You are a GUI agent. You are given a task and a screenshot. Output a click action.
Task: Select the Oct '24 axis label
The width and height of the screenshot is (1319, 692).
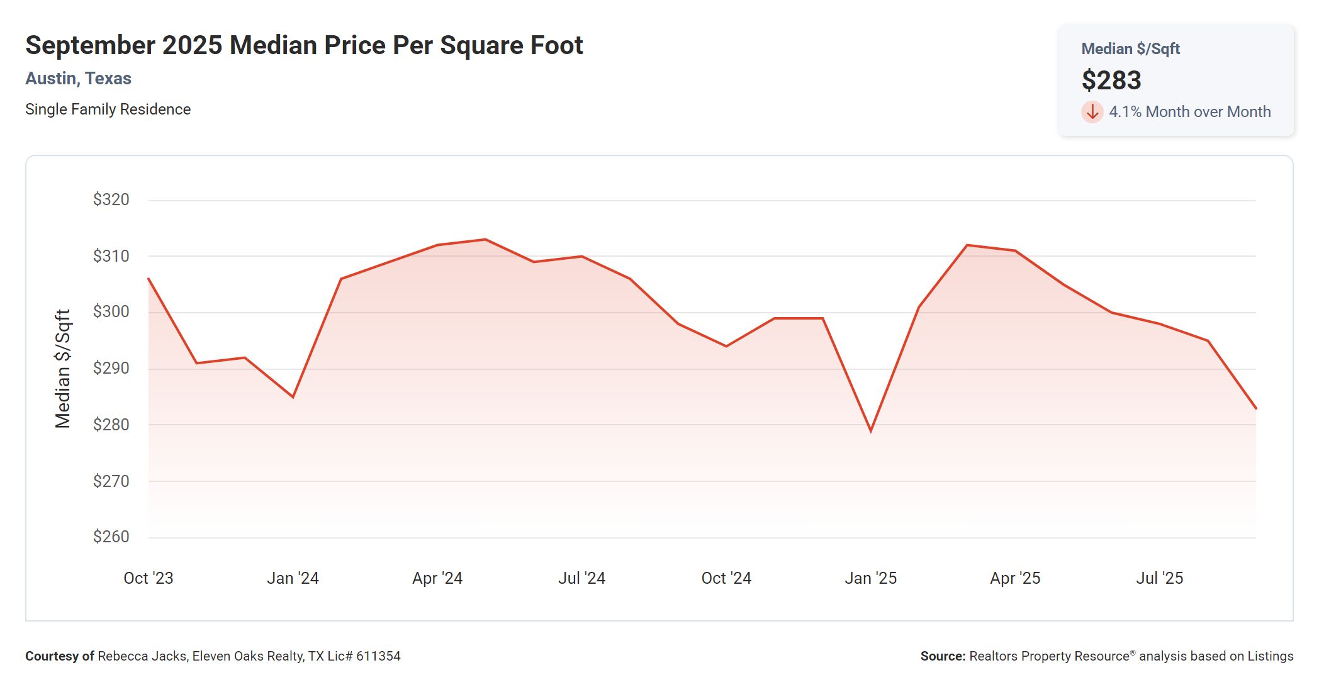tap(726, 578)
